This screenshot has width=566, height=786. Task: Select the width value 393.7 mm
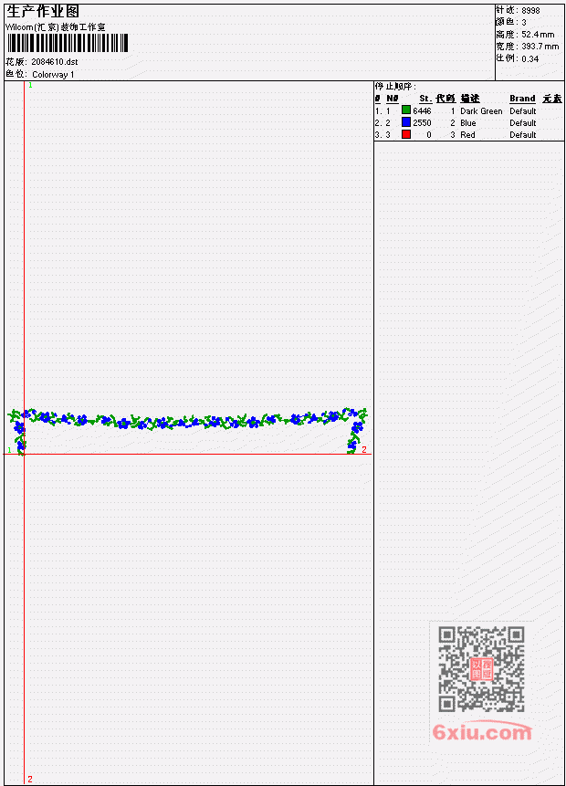point(540,47)
